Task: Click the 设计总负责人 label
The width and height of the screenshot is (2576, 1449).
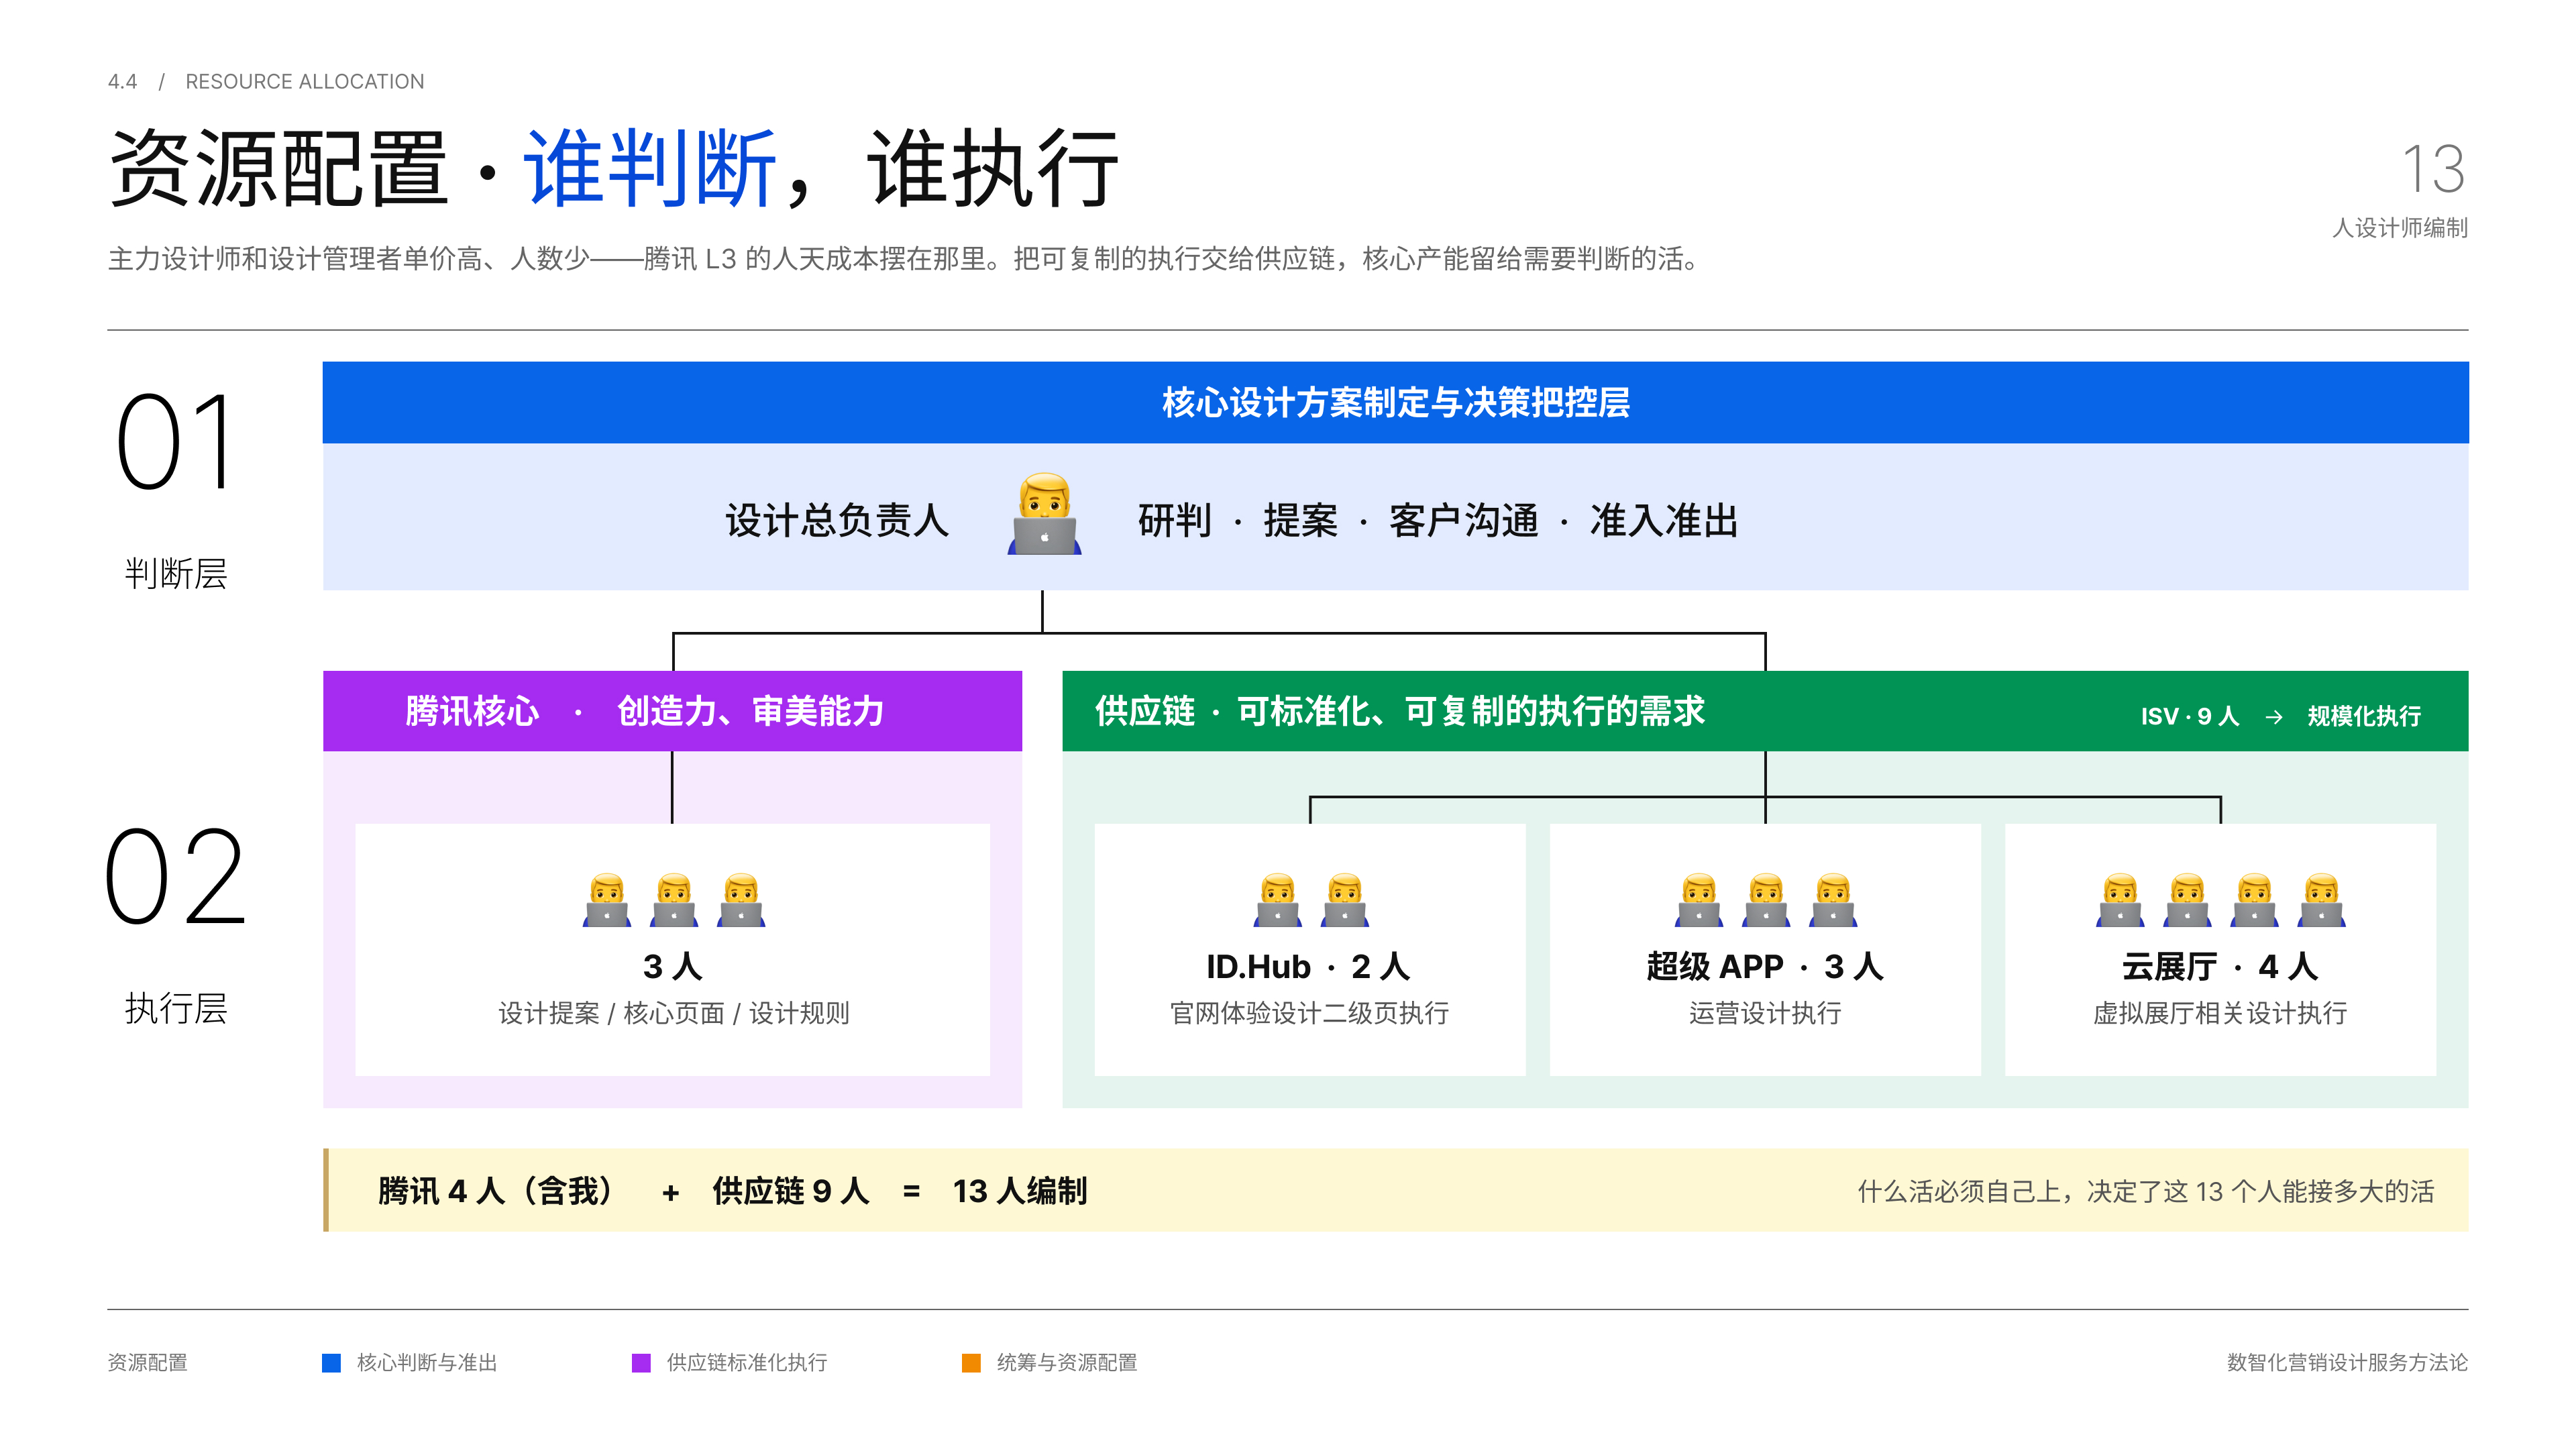Action: pyautogui.click(x=837, y=520)
